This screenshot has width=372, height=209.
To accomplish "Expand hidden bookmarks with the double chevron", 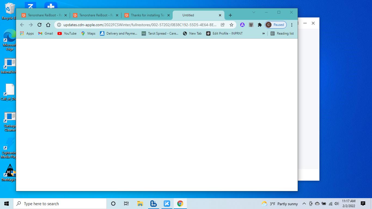I will [x=263, y=33].
